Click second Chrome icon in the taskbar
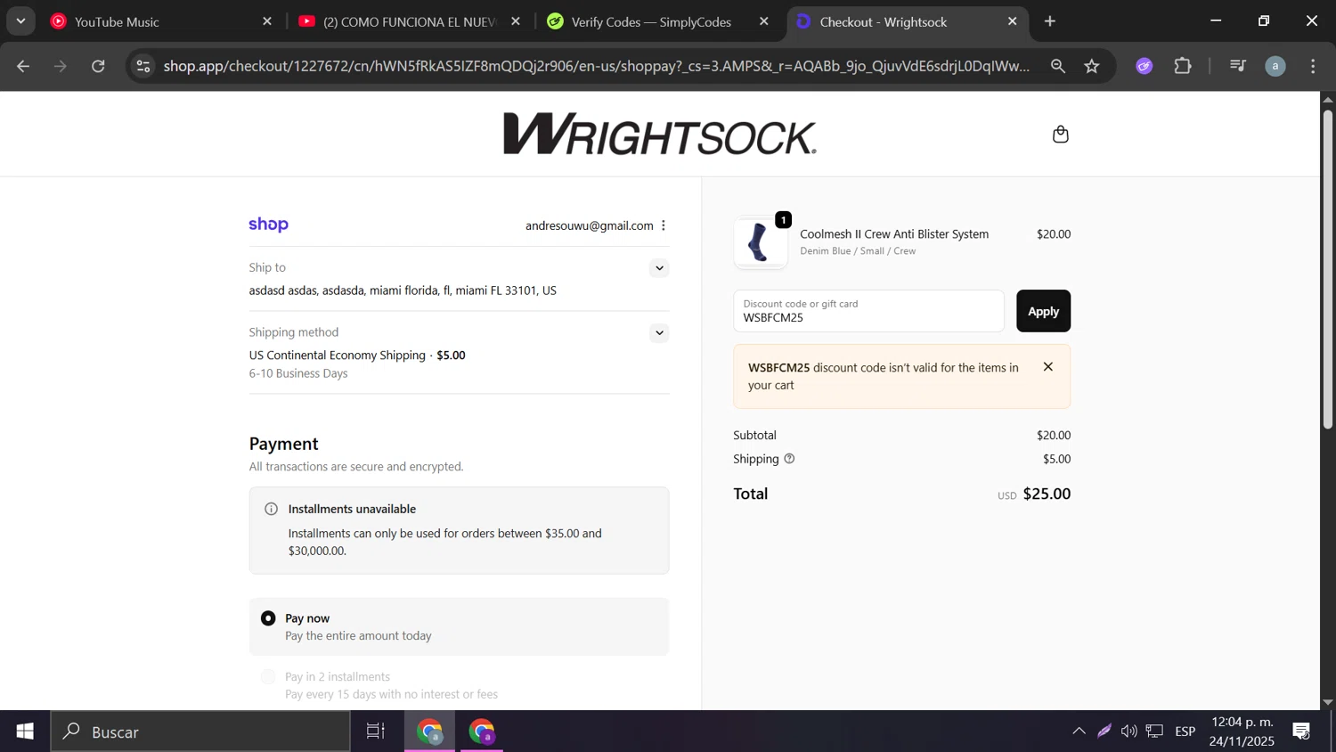The width and height of the screenshot is (1336, 752). (x=482, y=732)
